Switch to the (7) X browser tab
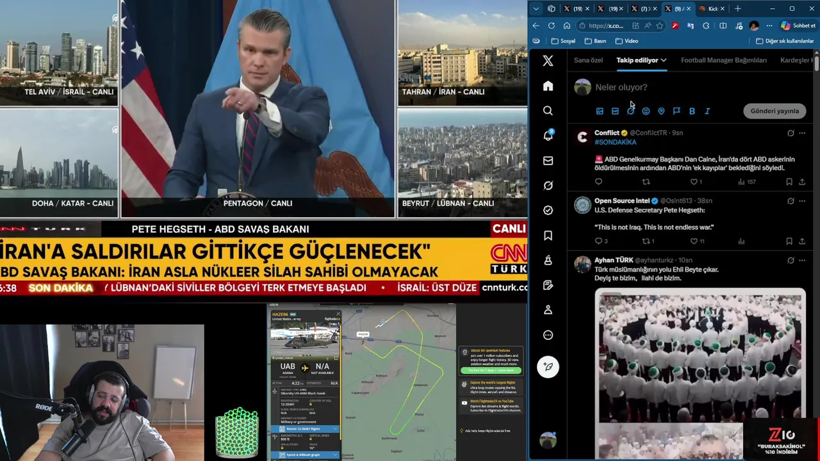 coord(644,9)
